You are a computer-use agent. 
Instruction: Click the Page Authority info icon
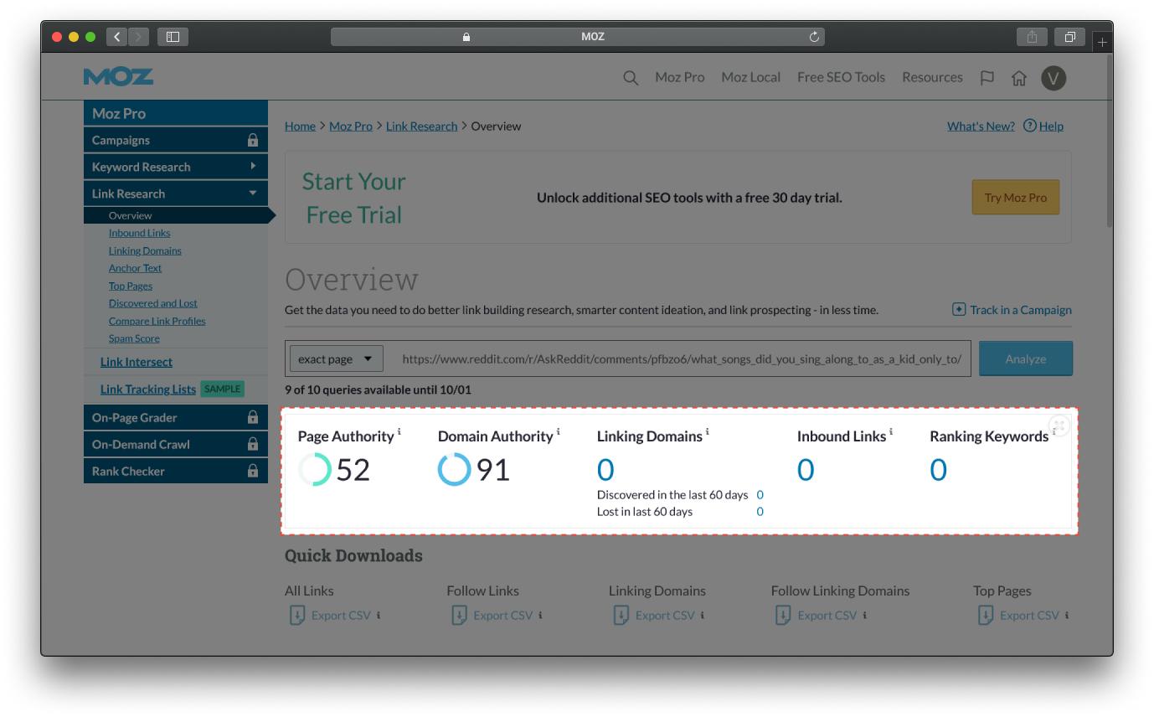tap(399, 432)
